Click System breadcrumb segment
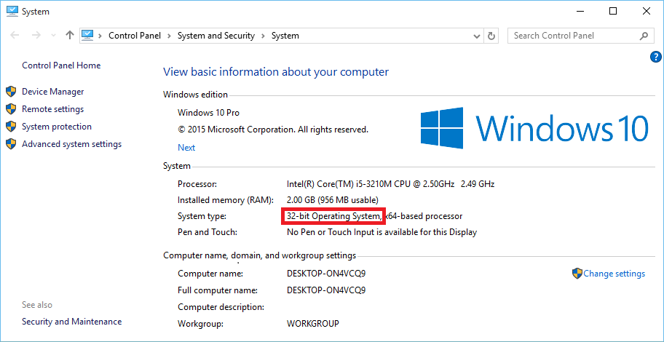Image resolution: width=664 pixels, height=342 pixels. [x=285, y=36]
